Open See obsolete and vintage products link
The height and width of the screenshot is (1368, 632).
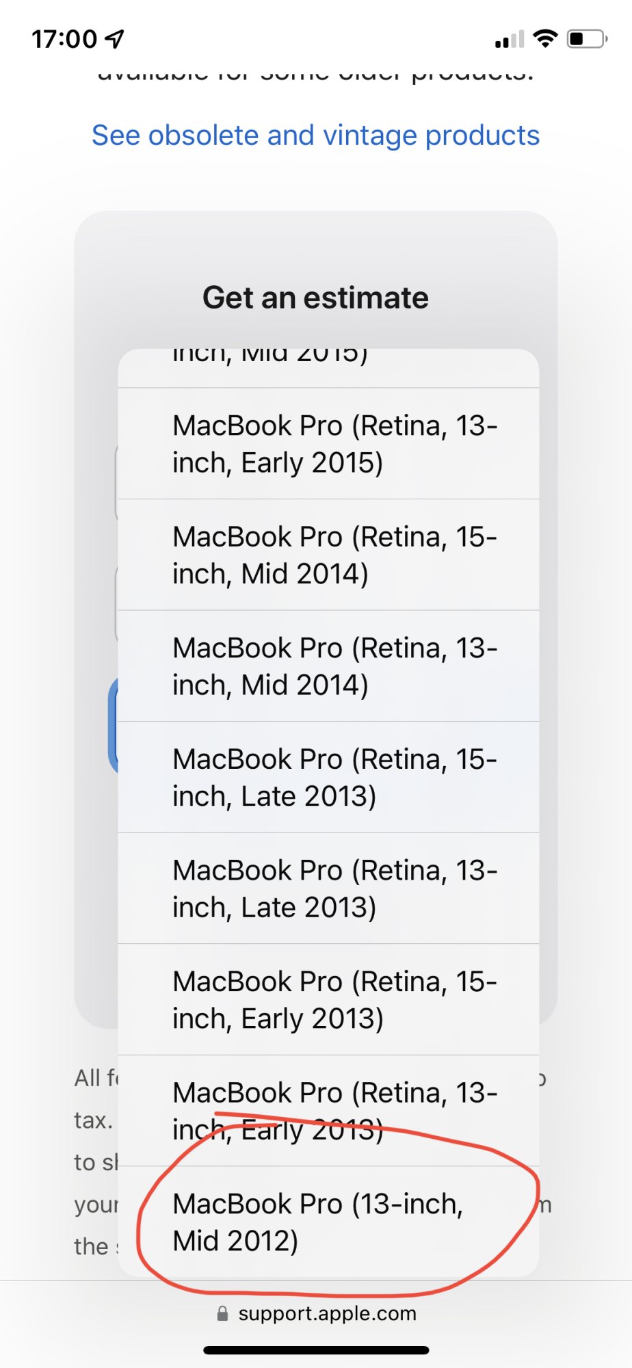click(x=315, y=135)
